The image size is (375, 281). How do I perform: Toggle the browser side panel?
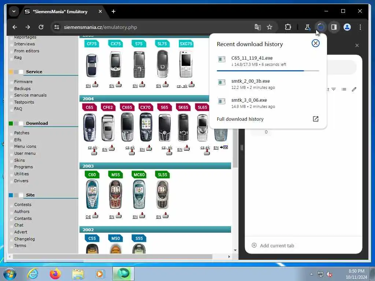[334, 27]
